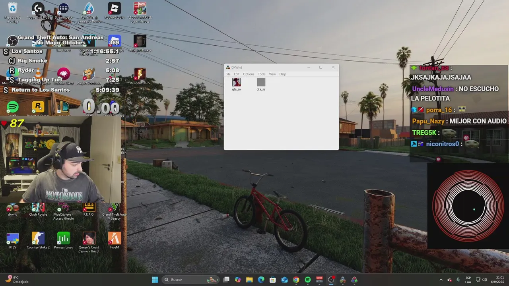Open the Counter-Strike 2 desktop icon
509x286 pixels.
click(38, 241)
